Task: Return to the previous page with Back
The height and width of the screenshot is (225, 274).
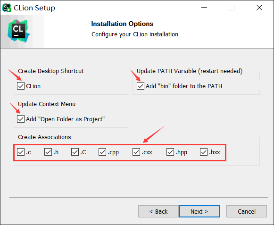Action: click(158, 211)
